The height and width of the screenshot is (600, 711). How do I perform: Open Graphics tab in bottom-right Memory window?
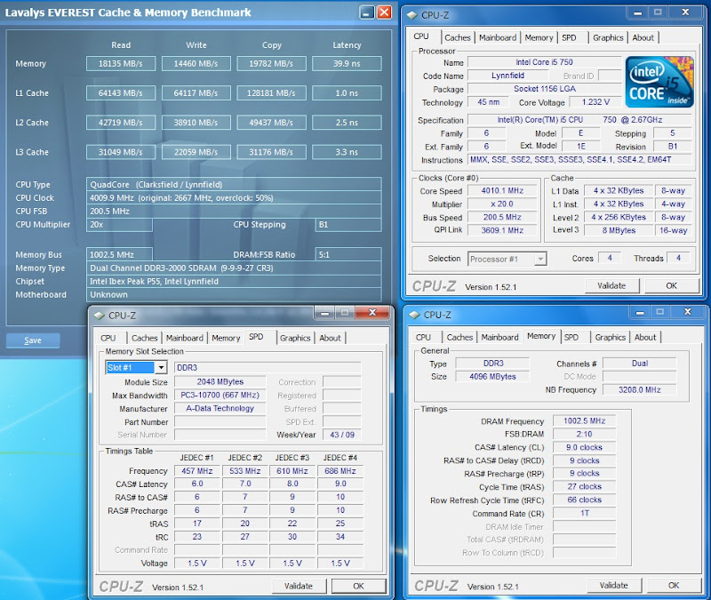(x=610, y=338)
